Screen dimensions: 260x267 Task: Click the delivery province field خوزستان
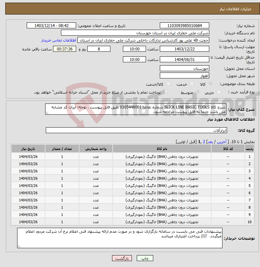click(x=185, y=69)
